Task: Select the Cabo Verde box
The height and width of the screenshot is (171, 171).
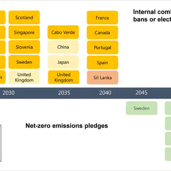Action: click(63, 32)
